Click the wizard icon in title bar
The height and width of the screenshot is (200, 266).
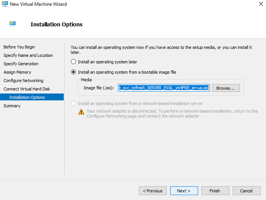pyautogui.click(x=5, y=4)
